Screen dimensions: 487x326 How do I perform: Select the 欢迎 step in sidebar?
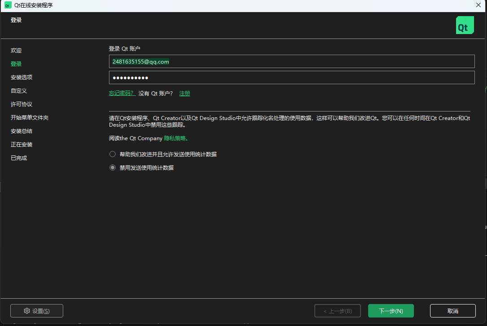(x=16, y=50)
